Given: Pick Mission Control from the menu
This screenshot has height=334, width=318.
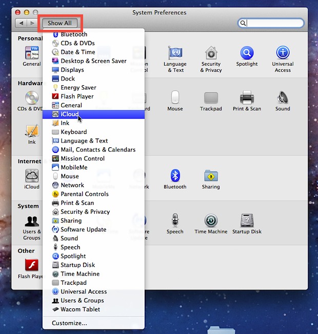Looking at the screenshot, I should (x=94, y=159).
